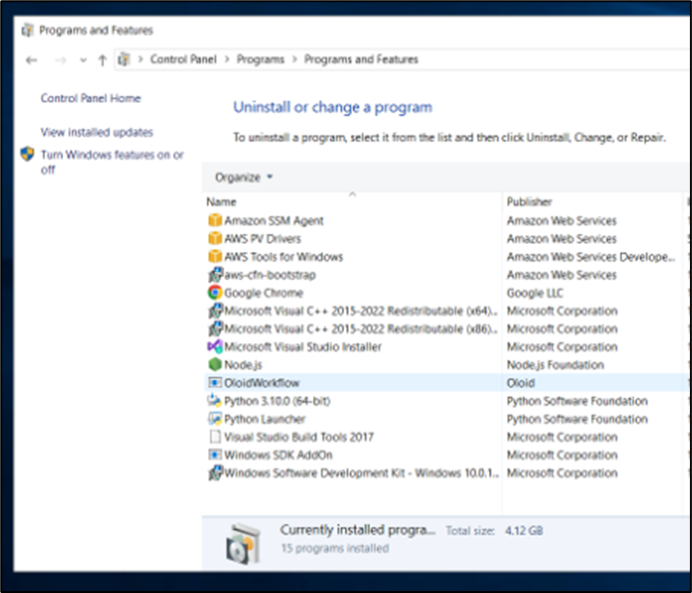The height and width of the screenshot is (593, 692).
Task: Select Programs breadcrumb
Action: point(260,59)
